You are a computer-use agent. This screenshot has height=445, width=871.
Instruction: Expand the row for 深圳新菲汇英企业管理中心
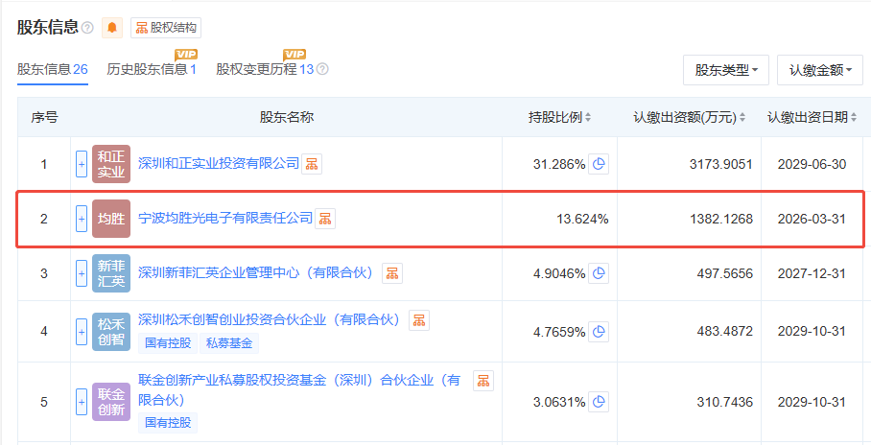click(x=82, y=273)
